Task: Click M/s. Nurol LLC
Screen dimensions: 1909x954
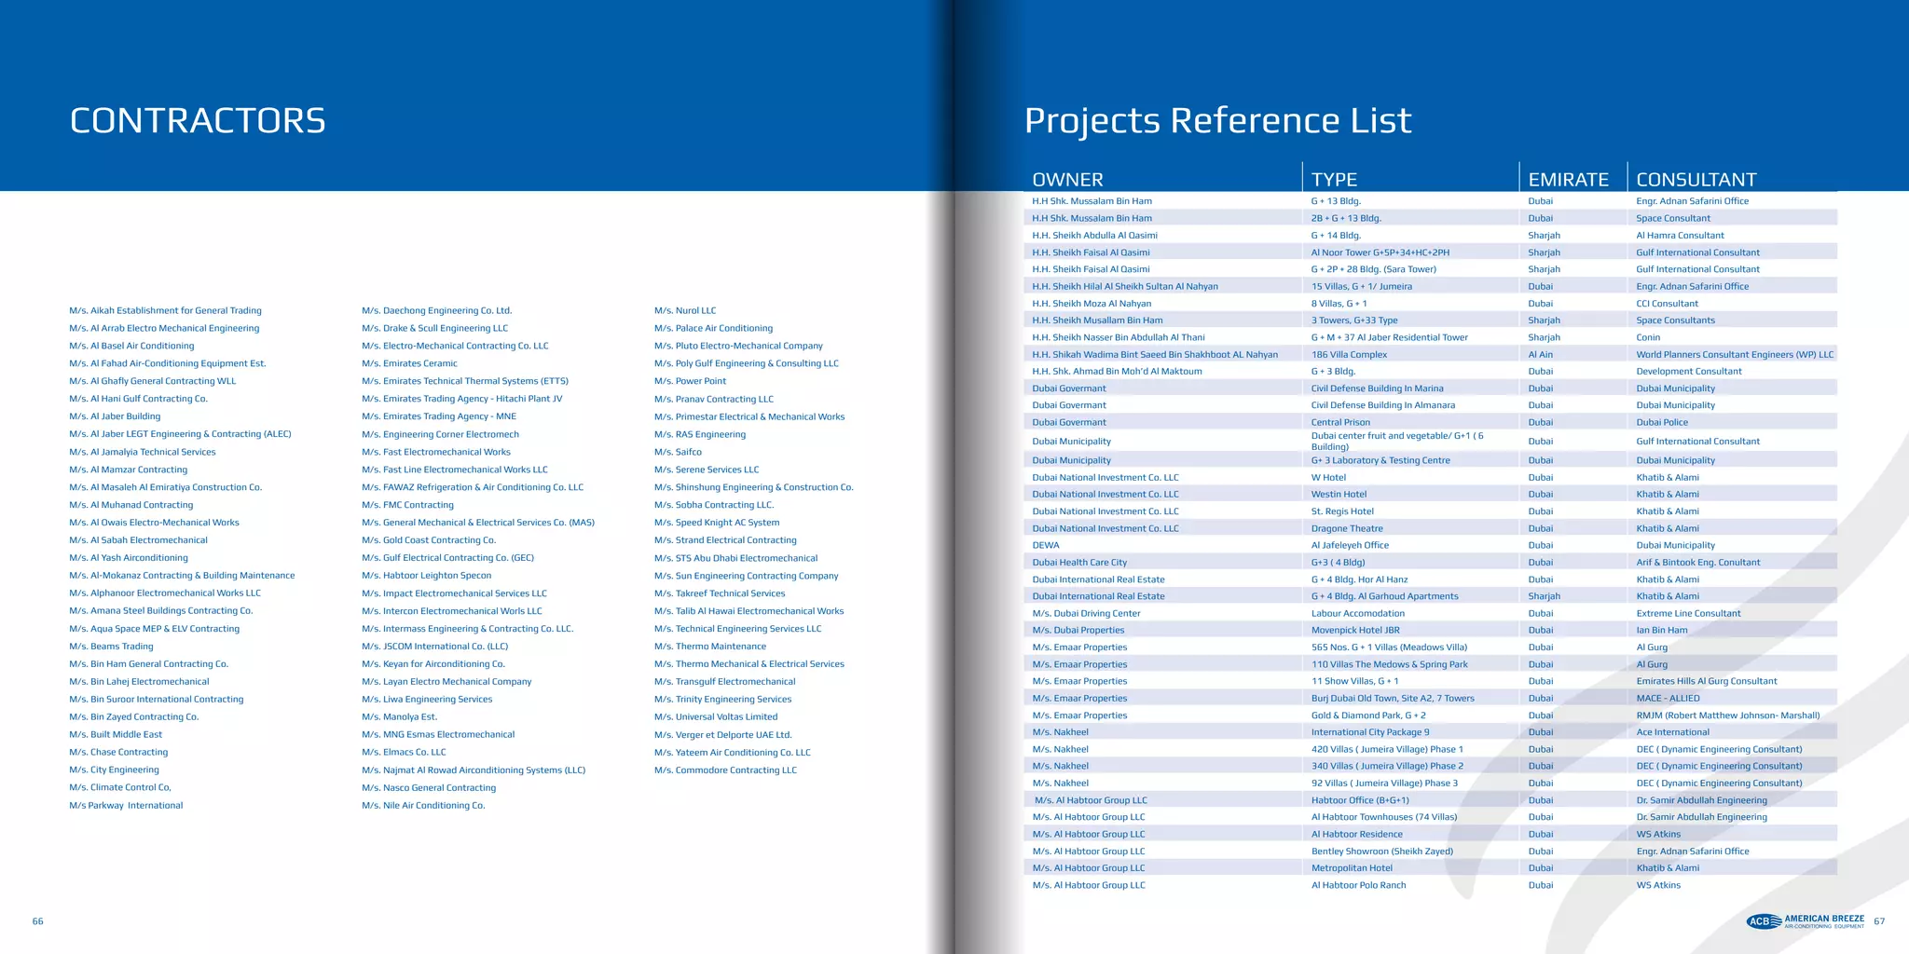Action: (x=685, y=310)
